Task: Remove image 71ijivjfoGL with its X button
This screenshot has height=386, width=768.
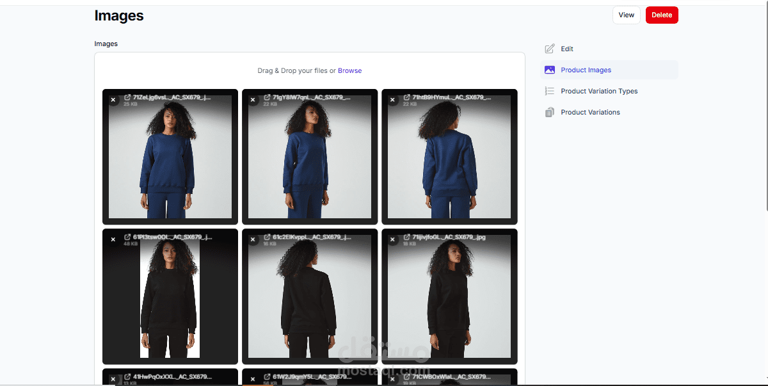Action: click(392, 239)
